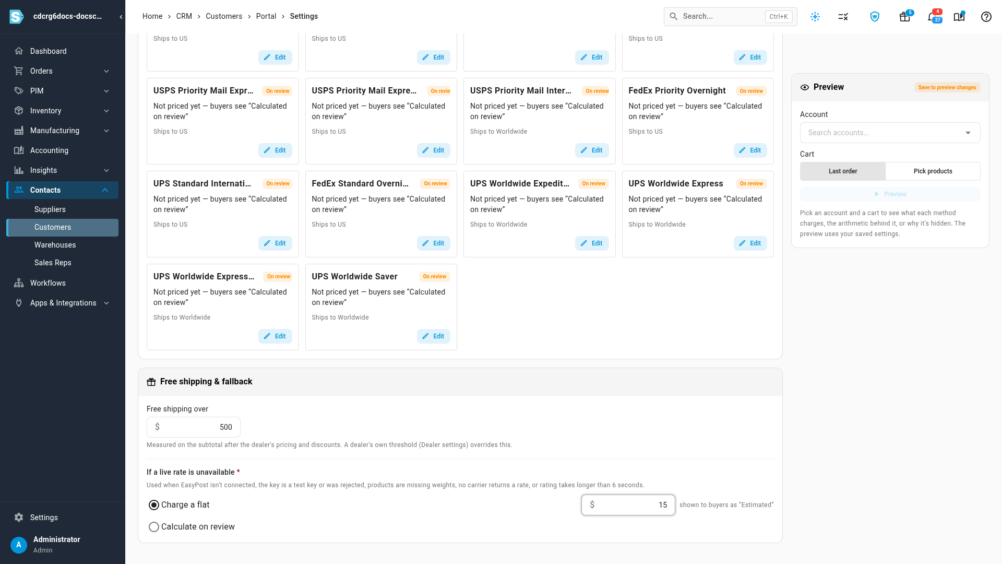1002x564 pixels.
Task: Choose Last order cart option
Action: (x=843, y=171)
